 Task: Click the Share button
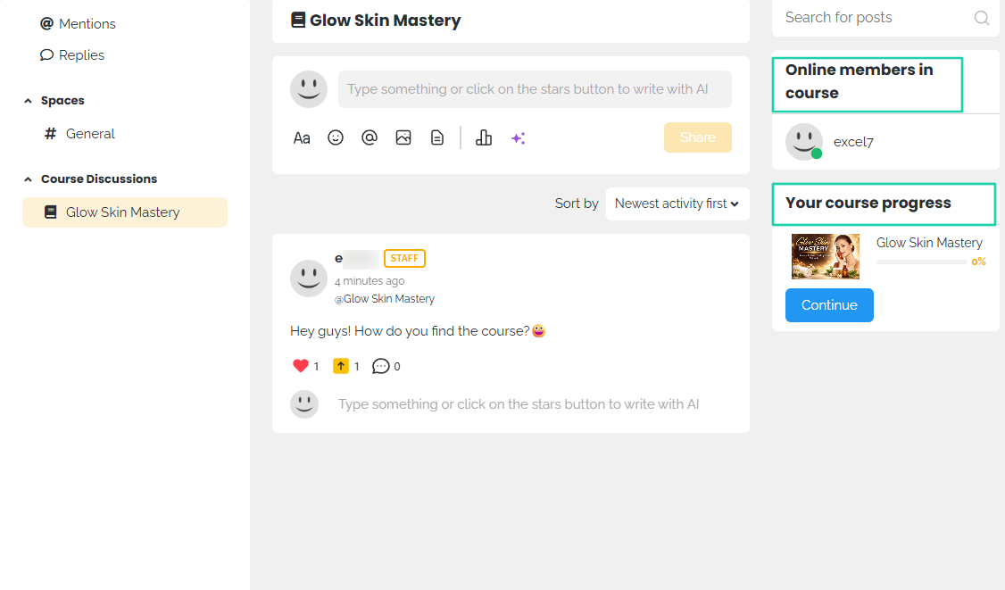(x=697, y=137)
